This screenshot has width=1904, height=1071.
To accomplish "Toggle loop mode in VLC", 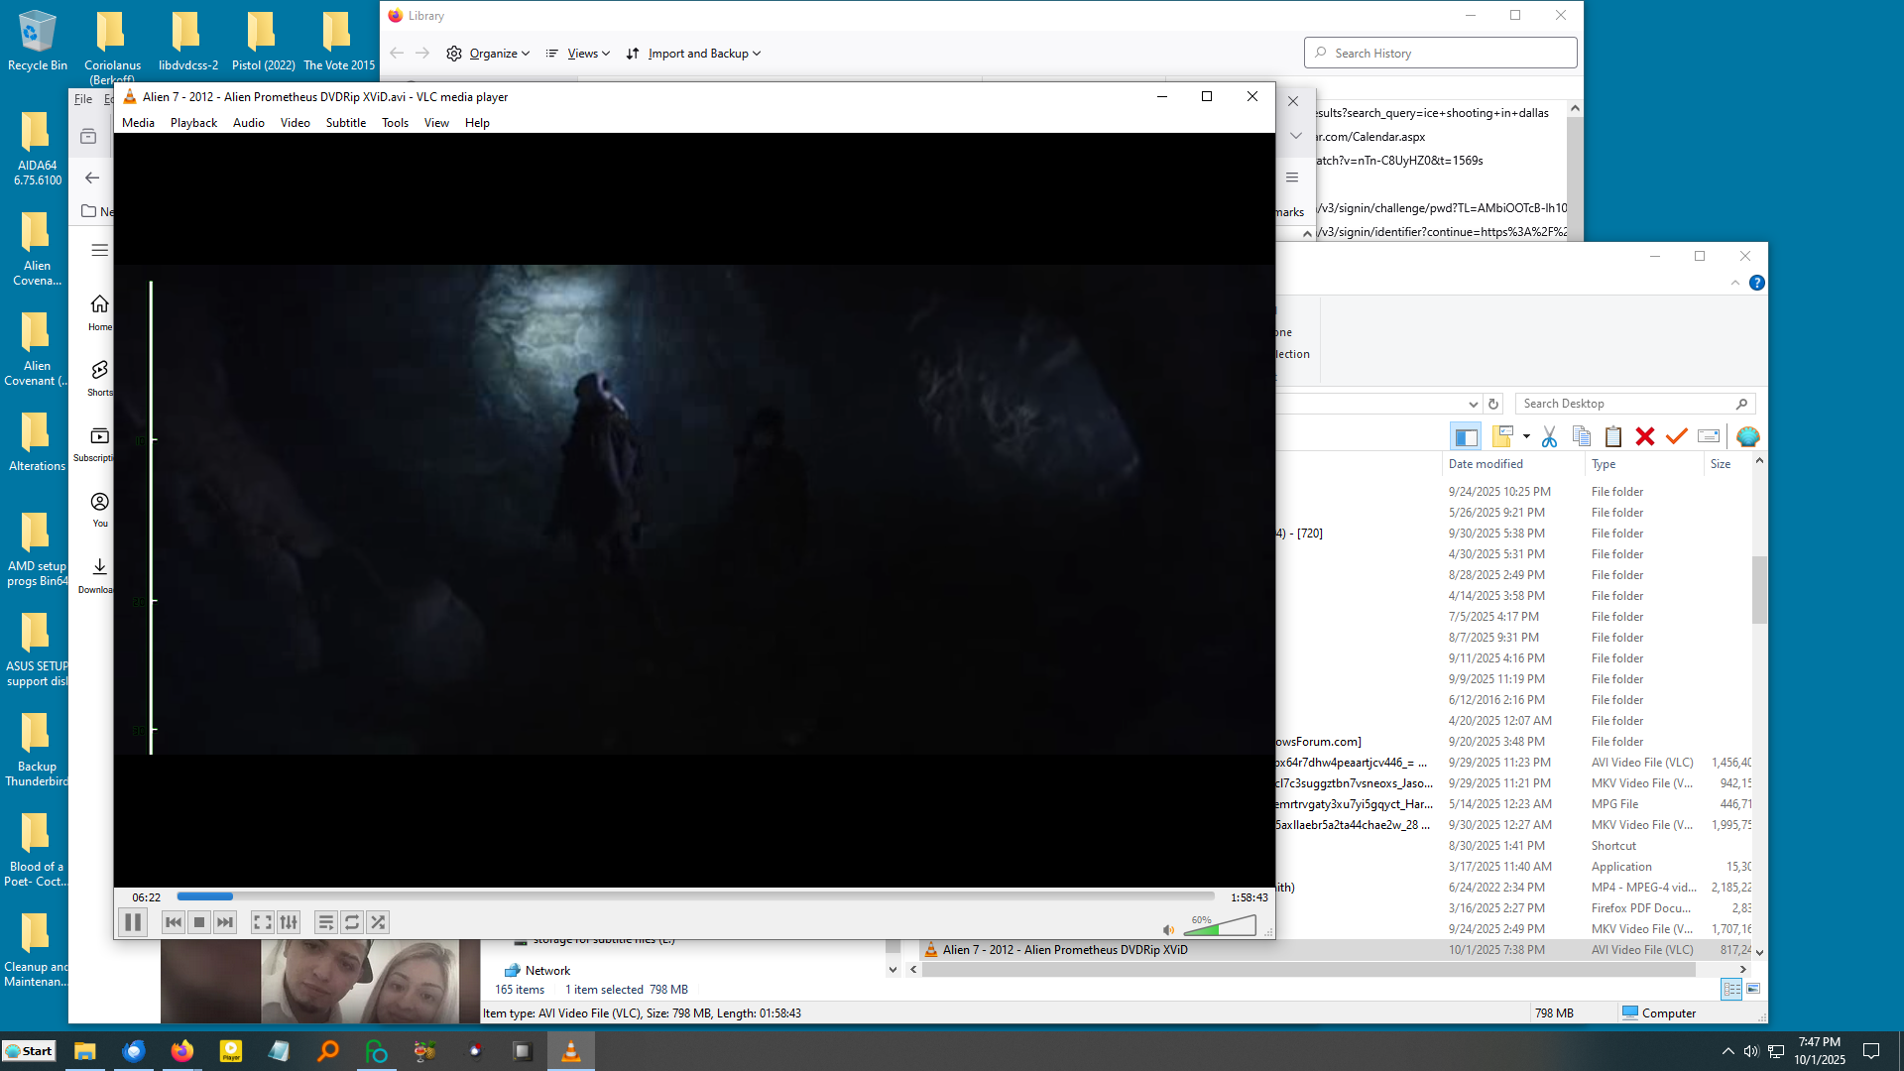I will (352, 922).
